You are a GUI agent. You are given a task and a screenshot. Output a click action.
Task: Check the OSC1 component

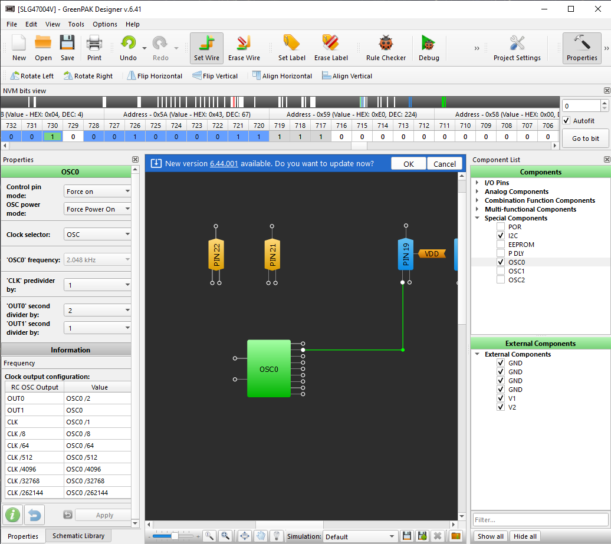(x=501, y=271)
